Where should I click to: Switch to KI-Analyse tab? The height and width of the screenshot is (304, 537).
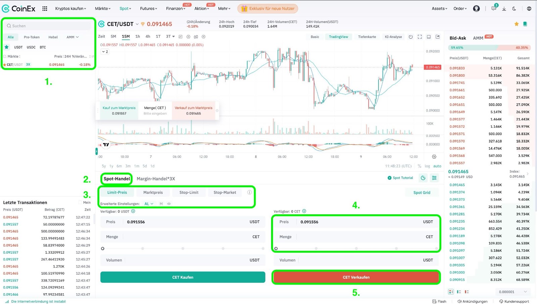393,37
